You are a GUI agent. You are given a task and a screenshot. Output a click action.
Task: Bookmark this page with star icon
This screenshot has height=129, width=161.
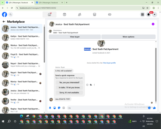(147, 8)
